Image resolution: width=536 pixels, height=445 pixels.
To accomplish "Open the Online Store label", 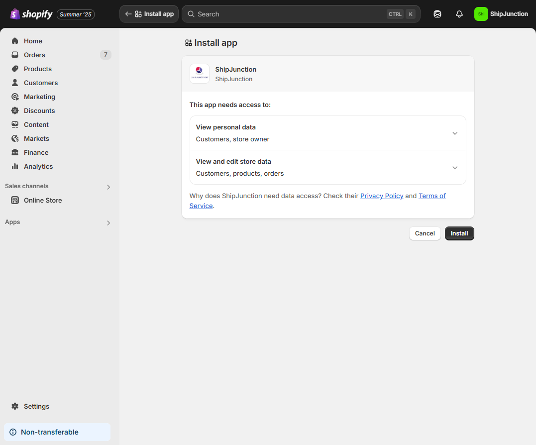I will pyautogui.click(x=43, y=201).
